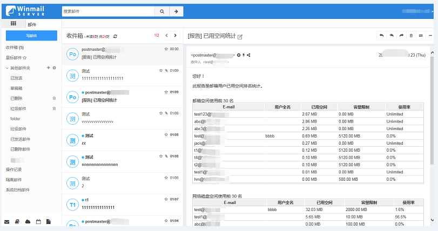The width and height of the screenshot is (438, 231).
Task: Open 收件箱 (5) folder
Action: (x=15, y=47)
